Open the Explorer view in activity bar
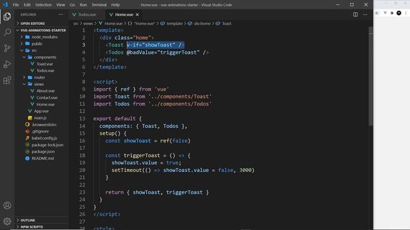 7,17
